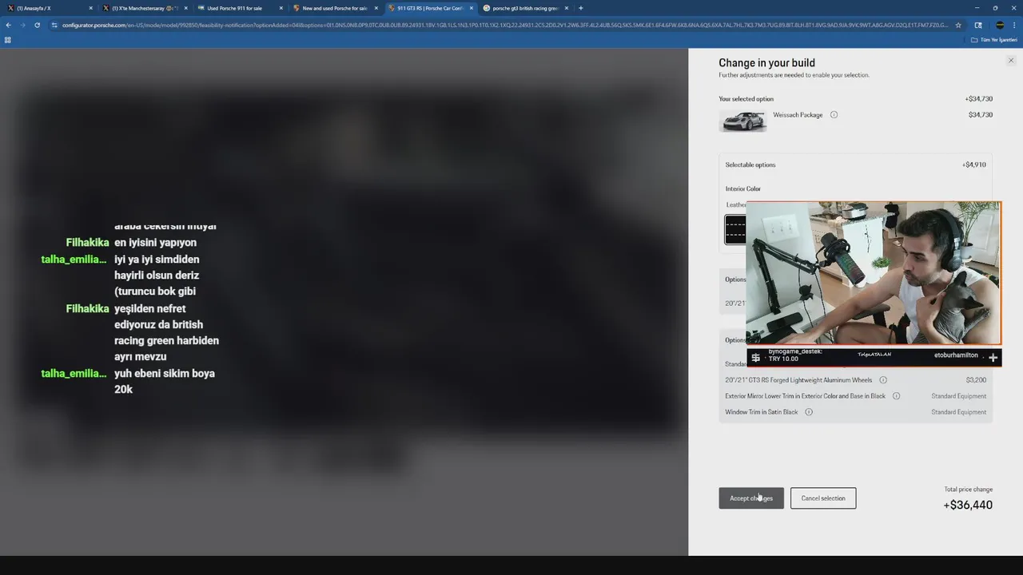Viewport: 1023px width, 575px height.
Task: Click the Selectable options heading
Action: click(750, 165)
